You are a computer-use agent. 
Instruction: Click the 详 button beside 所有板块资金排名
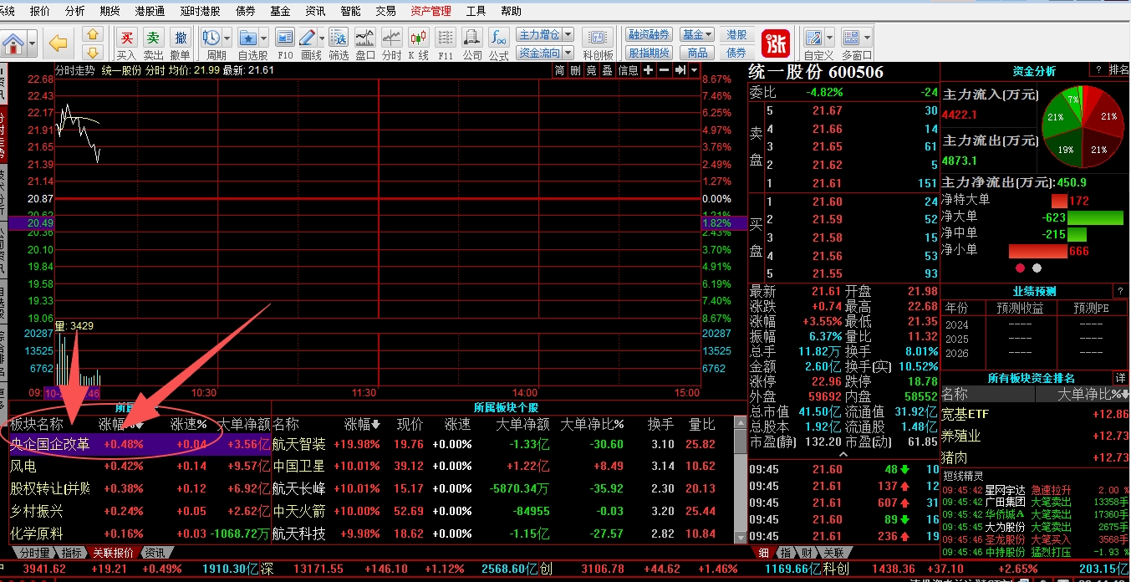(x=1120, y=378)
